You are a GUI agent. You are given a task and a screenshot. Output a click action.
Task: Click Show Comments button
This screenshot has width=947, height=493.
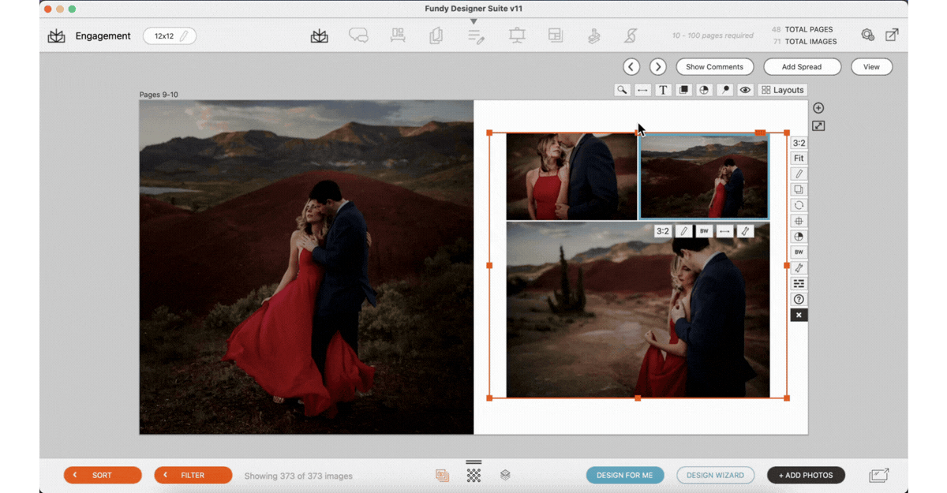[x=715, y=67]
